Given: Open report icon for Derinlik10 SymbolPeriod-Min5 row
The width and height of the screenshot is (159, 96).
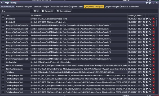Looking at the screenshot, I should (x=144, y=19).
